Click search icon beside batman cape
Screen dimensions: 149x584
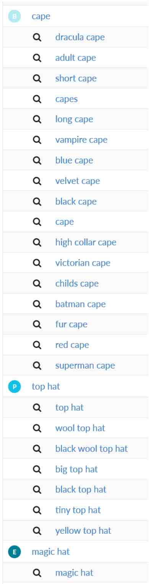[x=37, y=304]
